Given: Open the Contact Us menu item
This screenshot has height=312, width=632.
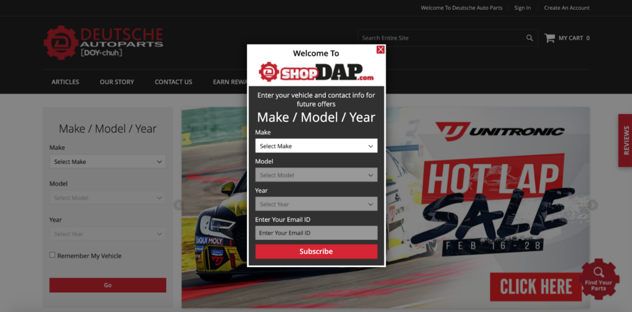Looking at the screenshot, I should (173, 82).
